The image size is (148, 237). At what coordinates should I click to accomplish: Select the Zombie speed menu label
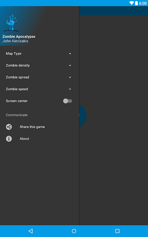(17, 89)
